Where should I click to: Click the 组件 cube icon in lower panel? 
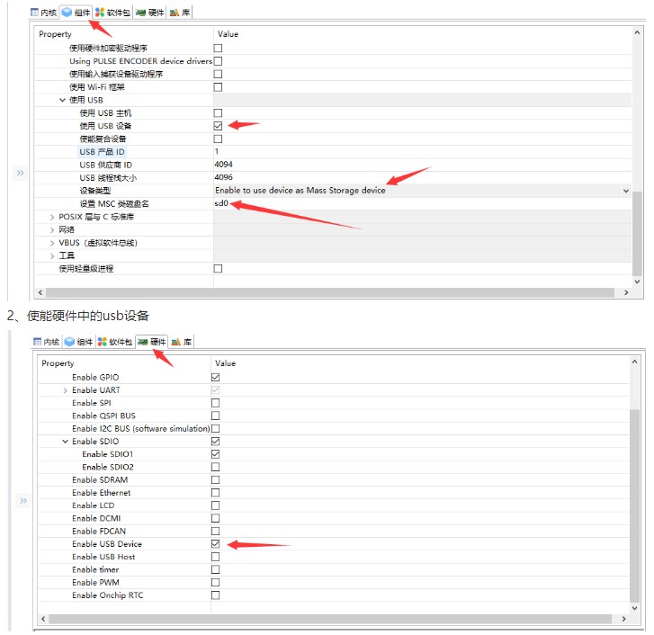tap(69, 342)
